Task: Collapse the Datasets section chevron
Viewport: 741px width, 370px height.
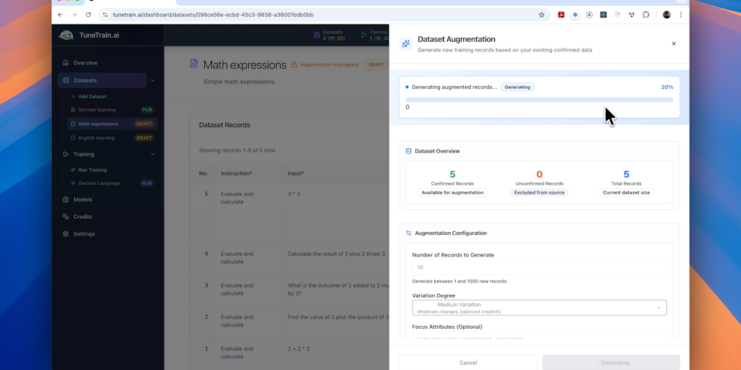Action: click(x=153, y=80)
